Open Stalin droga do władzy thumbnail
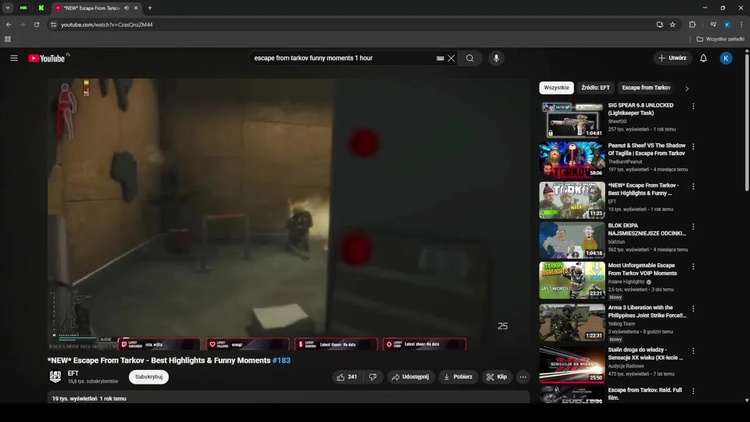Viewport: 750px width, 422px height. pyautogui.click(x=572, y=364)
